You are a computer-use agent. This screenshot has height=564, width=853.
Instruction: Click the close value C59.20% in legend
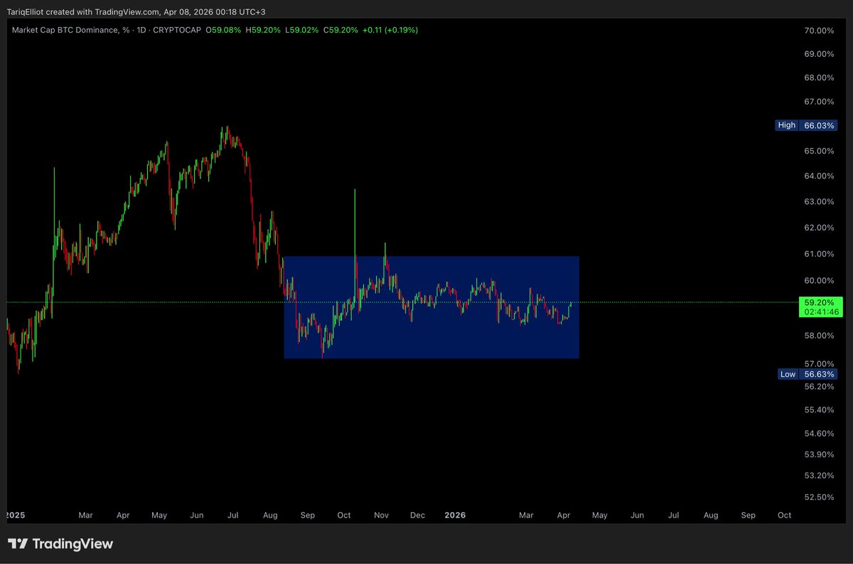(340, 30)
